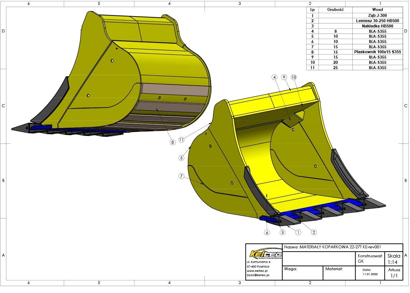Viewport: 410px width, 293px height.
Task: Select the 'Płaskownik 100x15 S355' table cell
Action: point(378,52)
